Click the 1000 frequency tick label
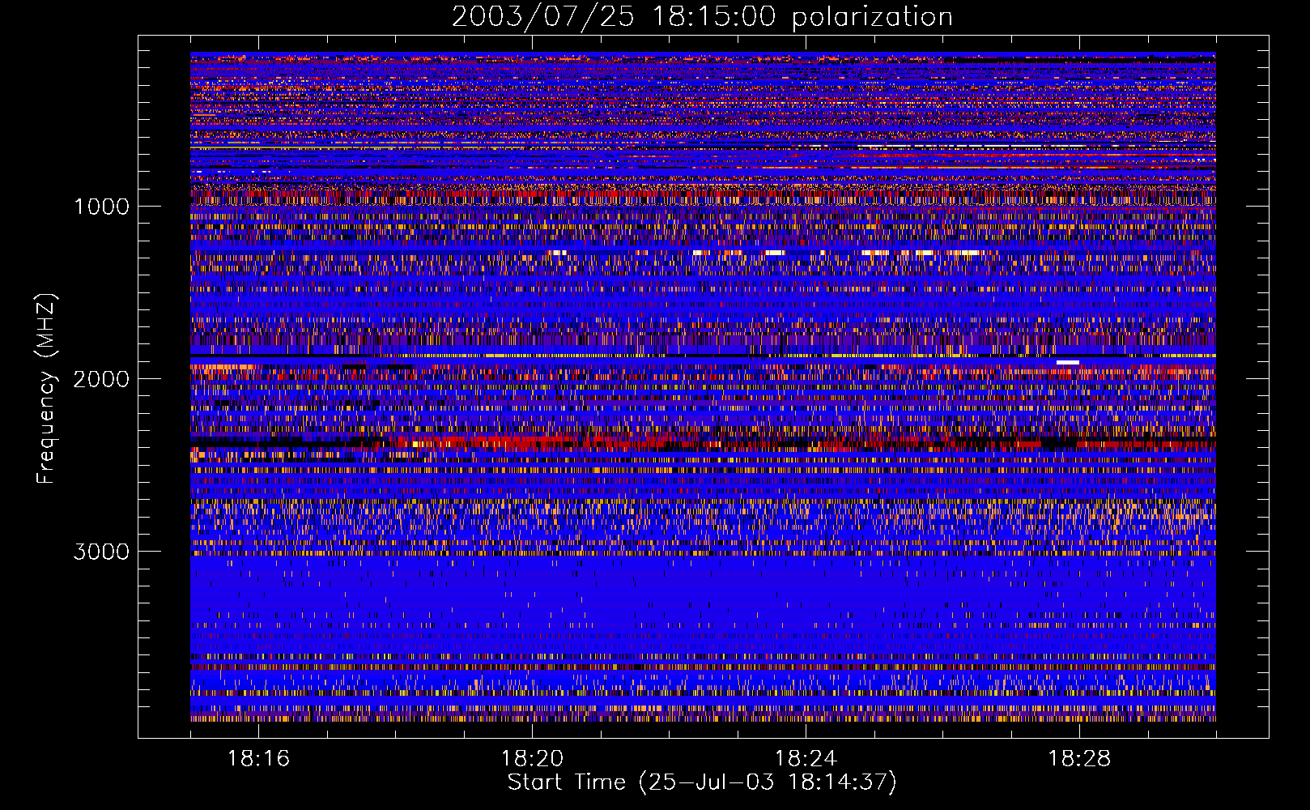This screenshot has width=1310, height=810. pos(101,207)
